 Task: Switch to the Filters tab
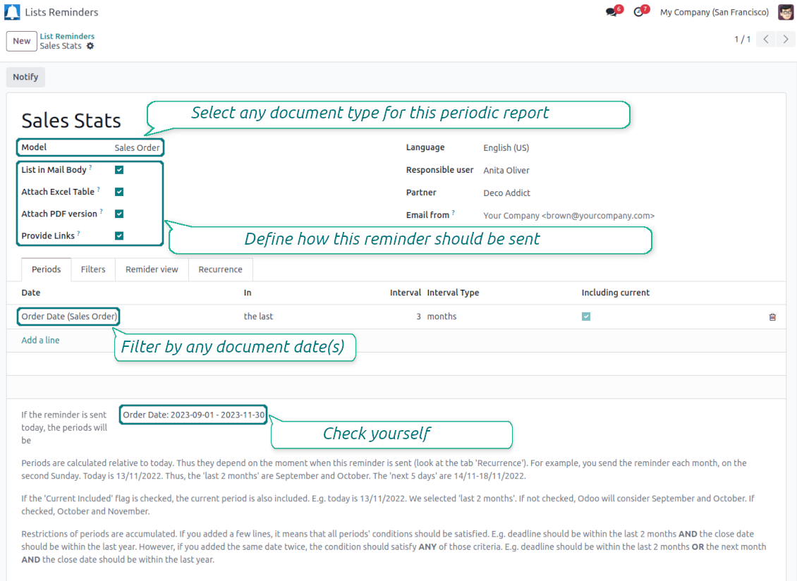click(x=93, y=269)
